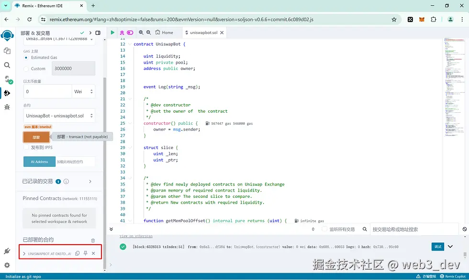
Task: Click recorded transactions info icon
Action: (x=67, y=182)
